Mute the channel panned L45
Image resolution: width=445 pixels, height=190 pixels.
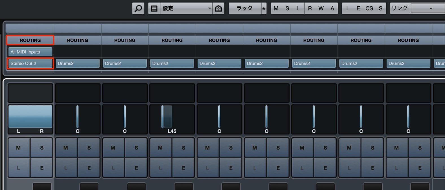pos(160,147)
